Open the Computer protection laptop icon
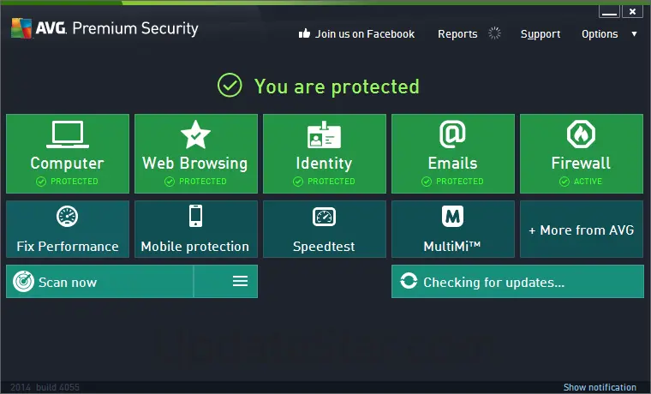The image size is (651, 394). 68,134
